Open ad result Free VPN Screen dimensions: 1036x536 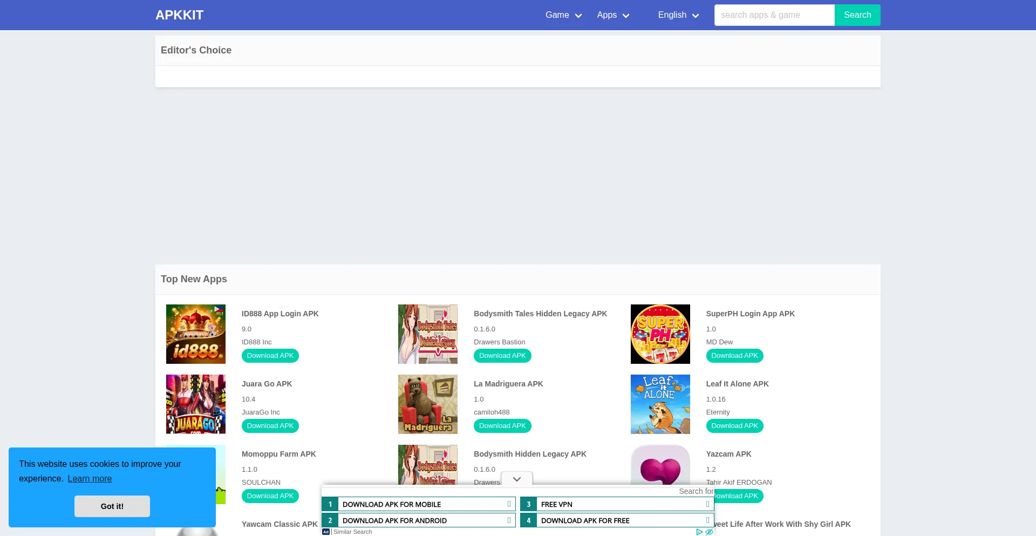pyautogui.click(x=617, y=504)
